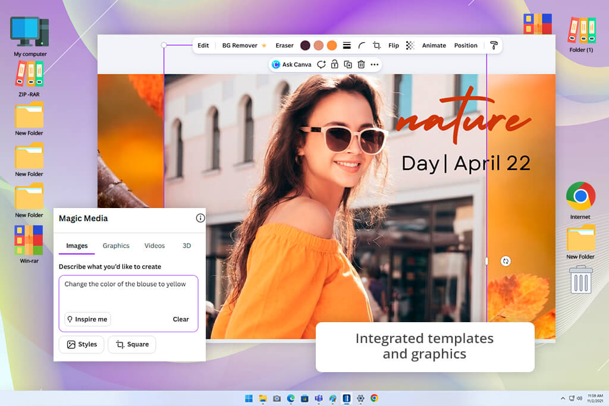
Task: Select the crop icon in the toolbar
Action: coord(376,45)
